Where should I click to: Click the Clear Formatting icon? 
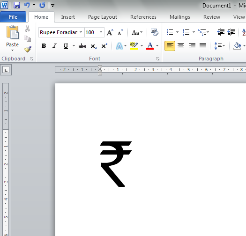[x=154, y=32]
